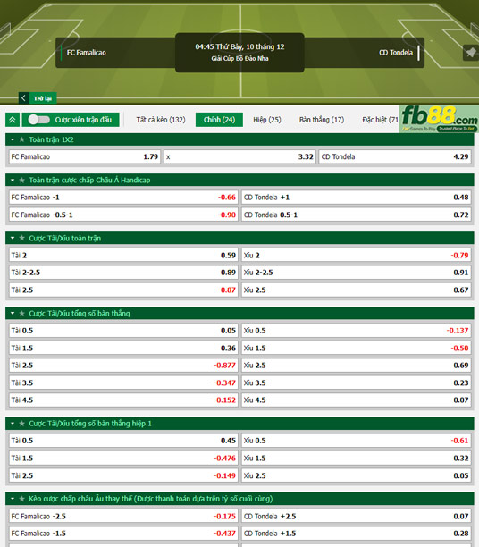Viewport: 479px width, 547px height.
Task: Star the Cược Tài/Xỉu toàn trận market
Action: coord(22,238)
